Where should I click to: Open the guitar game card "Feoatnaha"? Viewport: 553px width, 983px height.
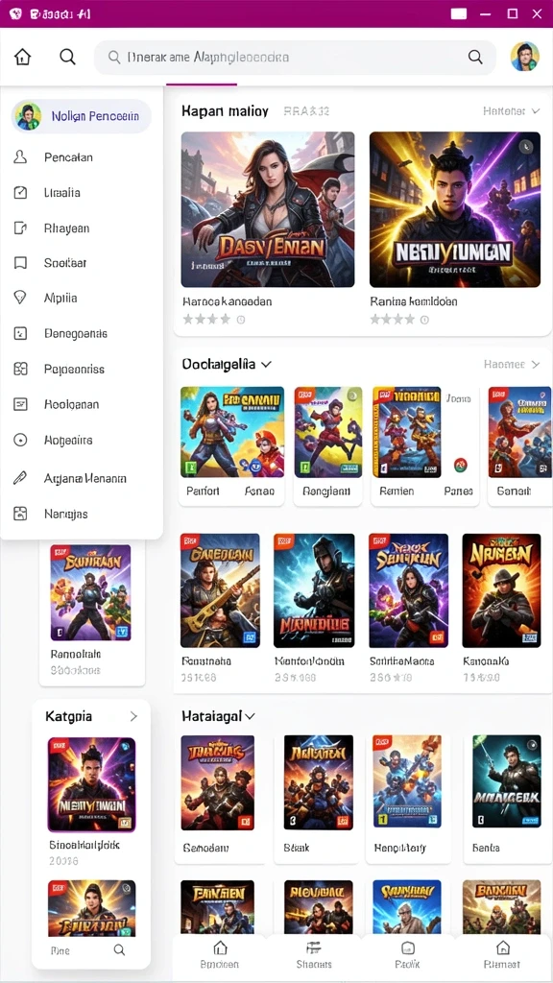coord(220,608)
